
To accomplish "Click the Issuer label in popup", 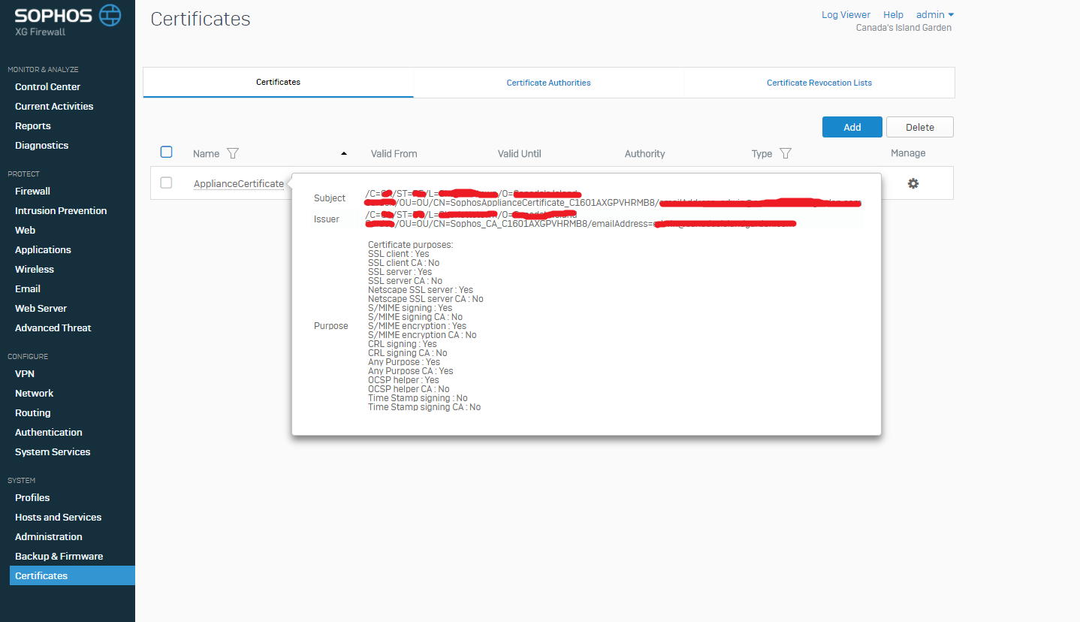I will pyautogui.click(x=327, y=219).
